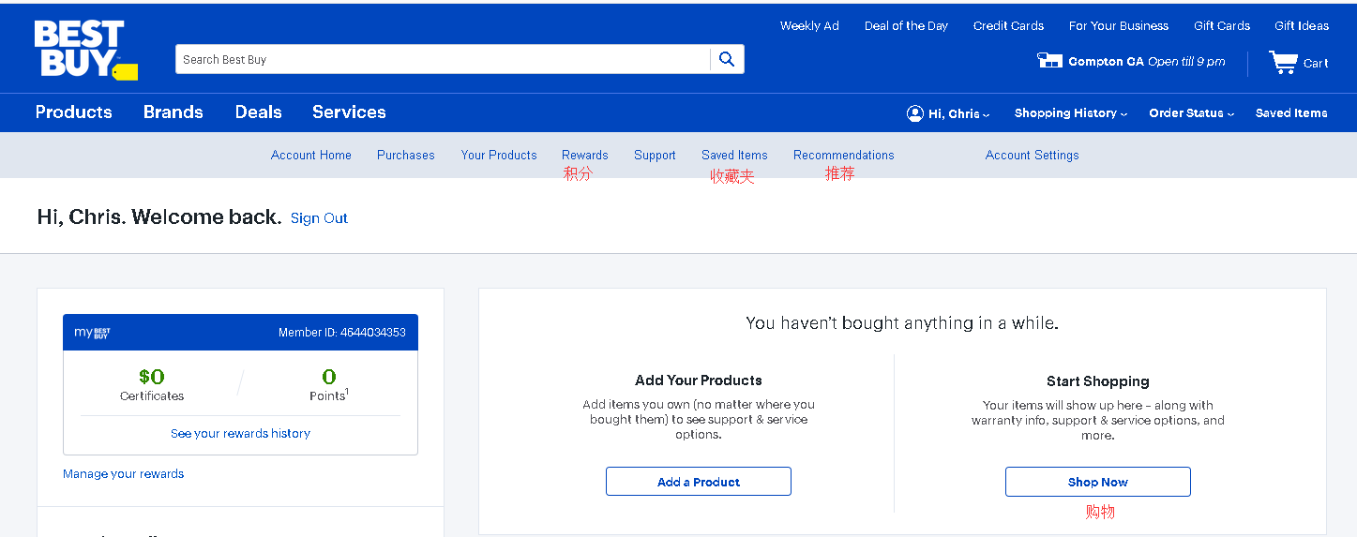Click the my Best Buy card logo

pyautogui.click(x=93, y=333)
